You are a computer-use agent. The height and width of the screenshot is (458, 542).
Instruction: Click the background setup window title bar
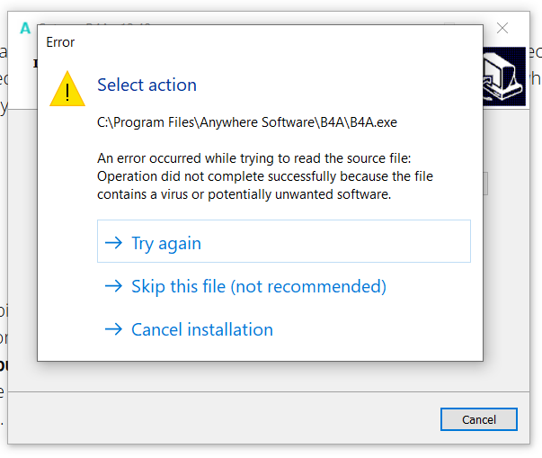270,18
